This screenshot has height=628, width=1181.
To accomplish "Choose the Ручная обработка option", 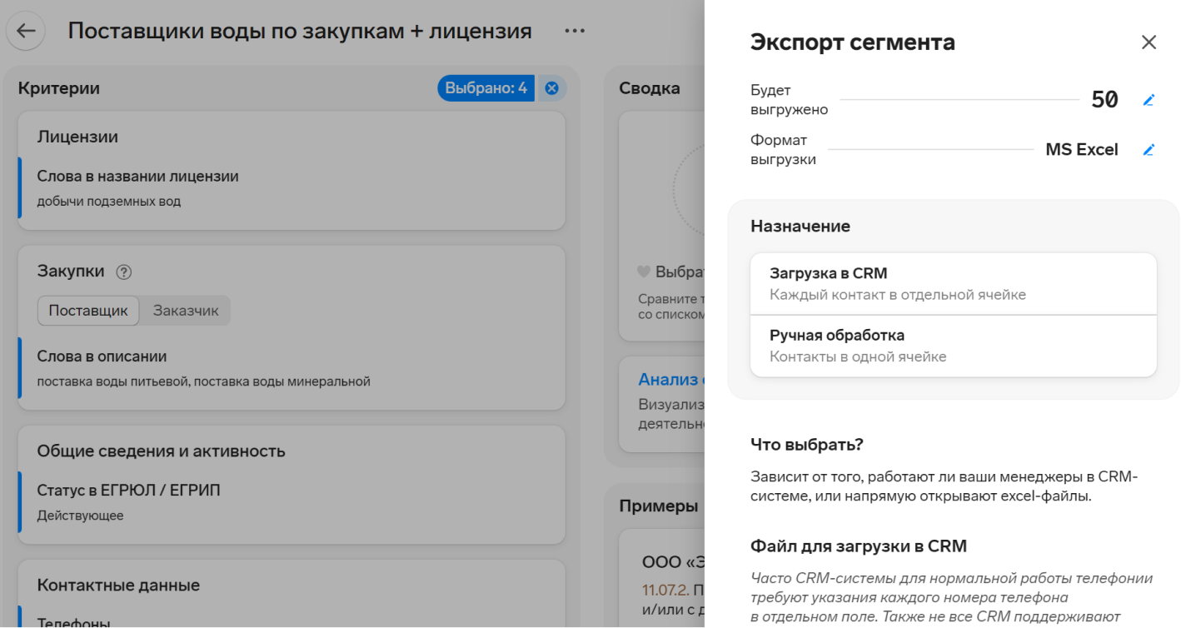I will point(954,346).
